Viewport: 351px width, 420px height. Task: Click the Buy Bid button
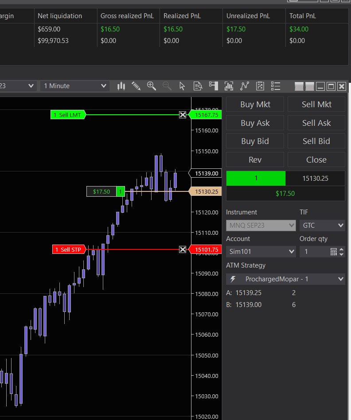click(255, 141)
